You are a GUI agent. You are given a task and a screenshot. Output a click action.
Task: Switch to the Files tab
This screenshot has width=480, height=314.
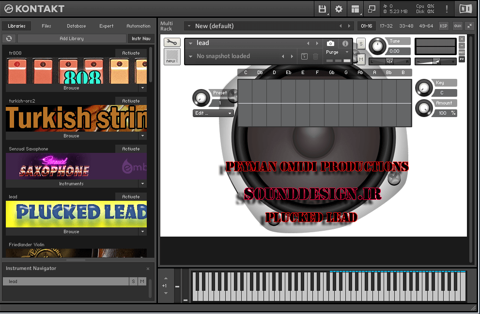point(46,26)
